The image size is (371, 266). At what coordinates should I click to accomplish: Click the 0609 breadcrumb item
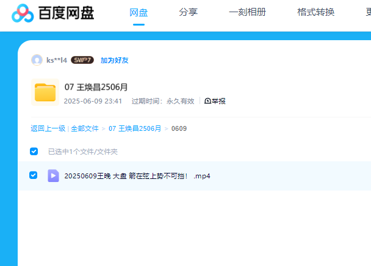179,128
